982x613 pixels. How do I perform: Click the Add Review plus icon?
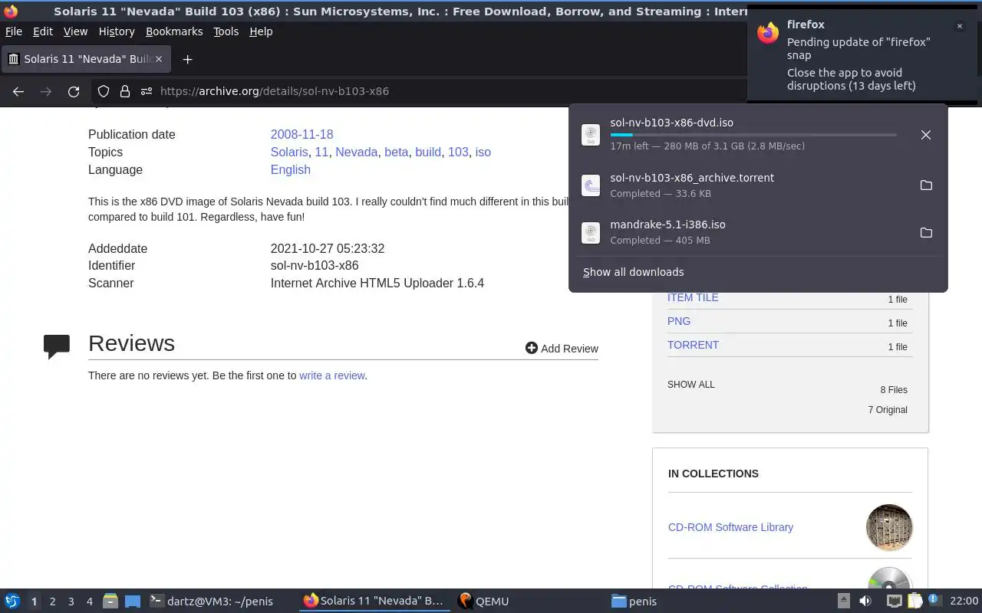pos(531,348)
